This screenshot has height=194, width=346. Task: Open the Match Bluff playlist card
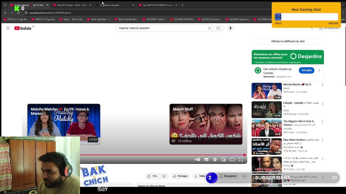tap(206, 124)
